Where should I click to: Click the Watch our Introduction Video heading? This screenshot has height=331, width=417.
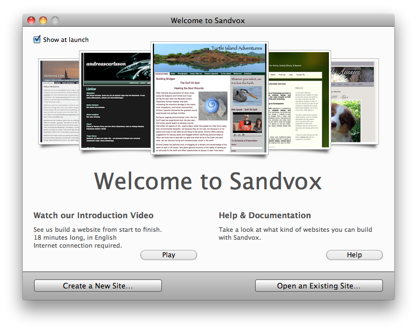93,215
